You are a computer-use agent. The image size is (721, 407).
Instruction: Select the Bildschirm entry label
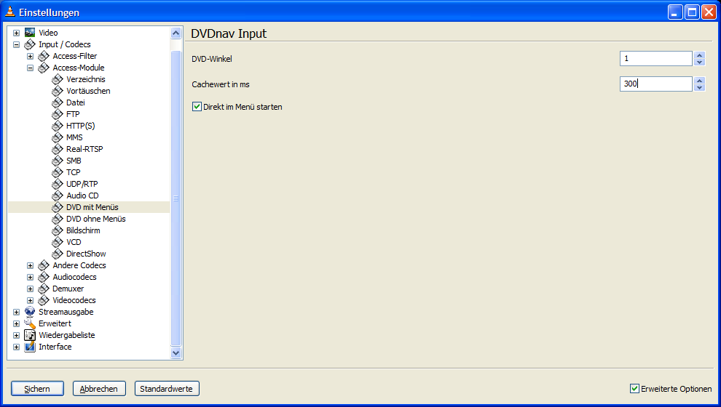[x=83, y=230]
